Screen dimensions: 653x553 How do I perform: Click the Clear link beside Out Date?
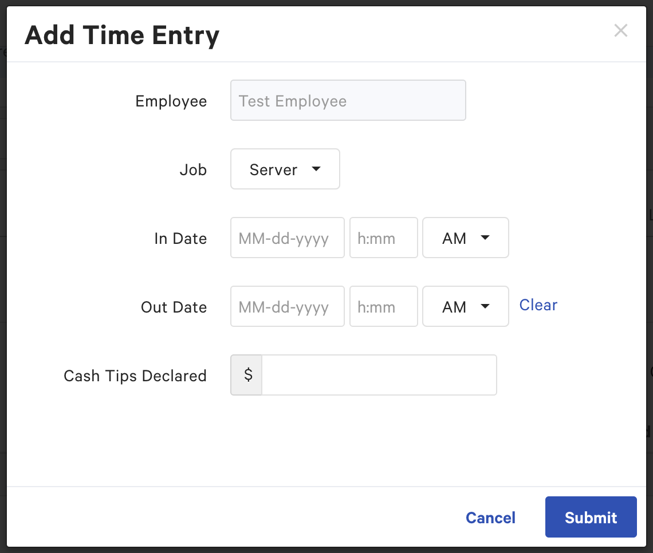pos(538,305)
